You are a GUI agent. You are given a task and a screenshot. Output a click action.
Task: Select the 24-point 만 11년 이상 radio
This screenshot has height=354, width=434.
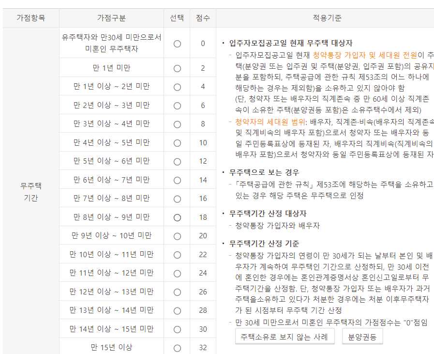pyautogui.click(x=177, y=274)
